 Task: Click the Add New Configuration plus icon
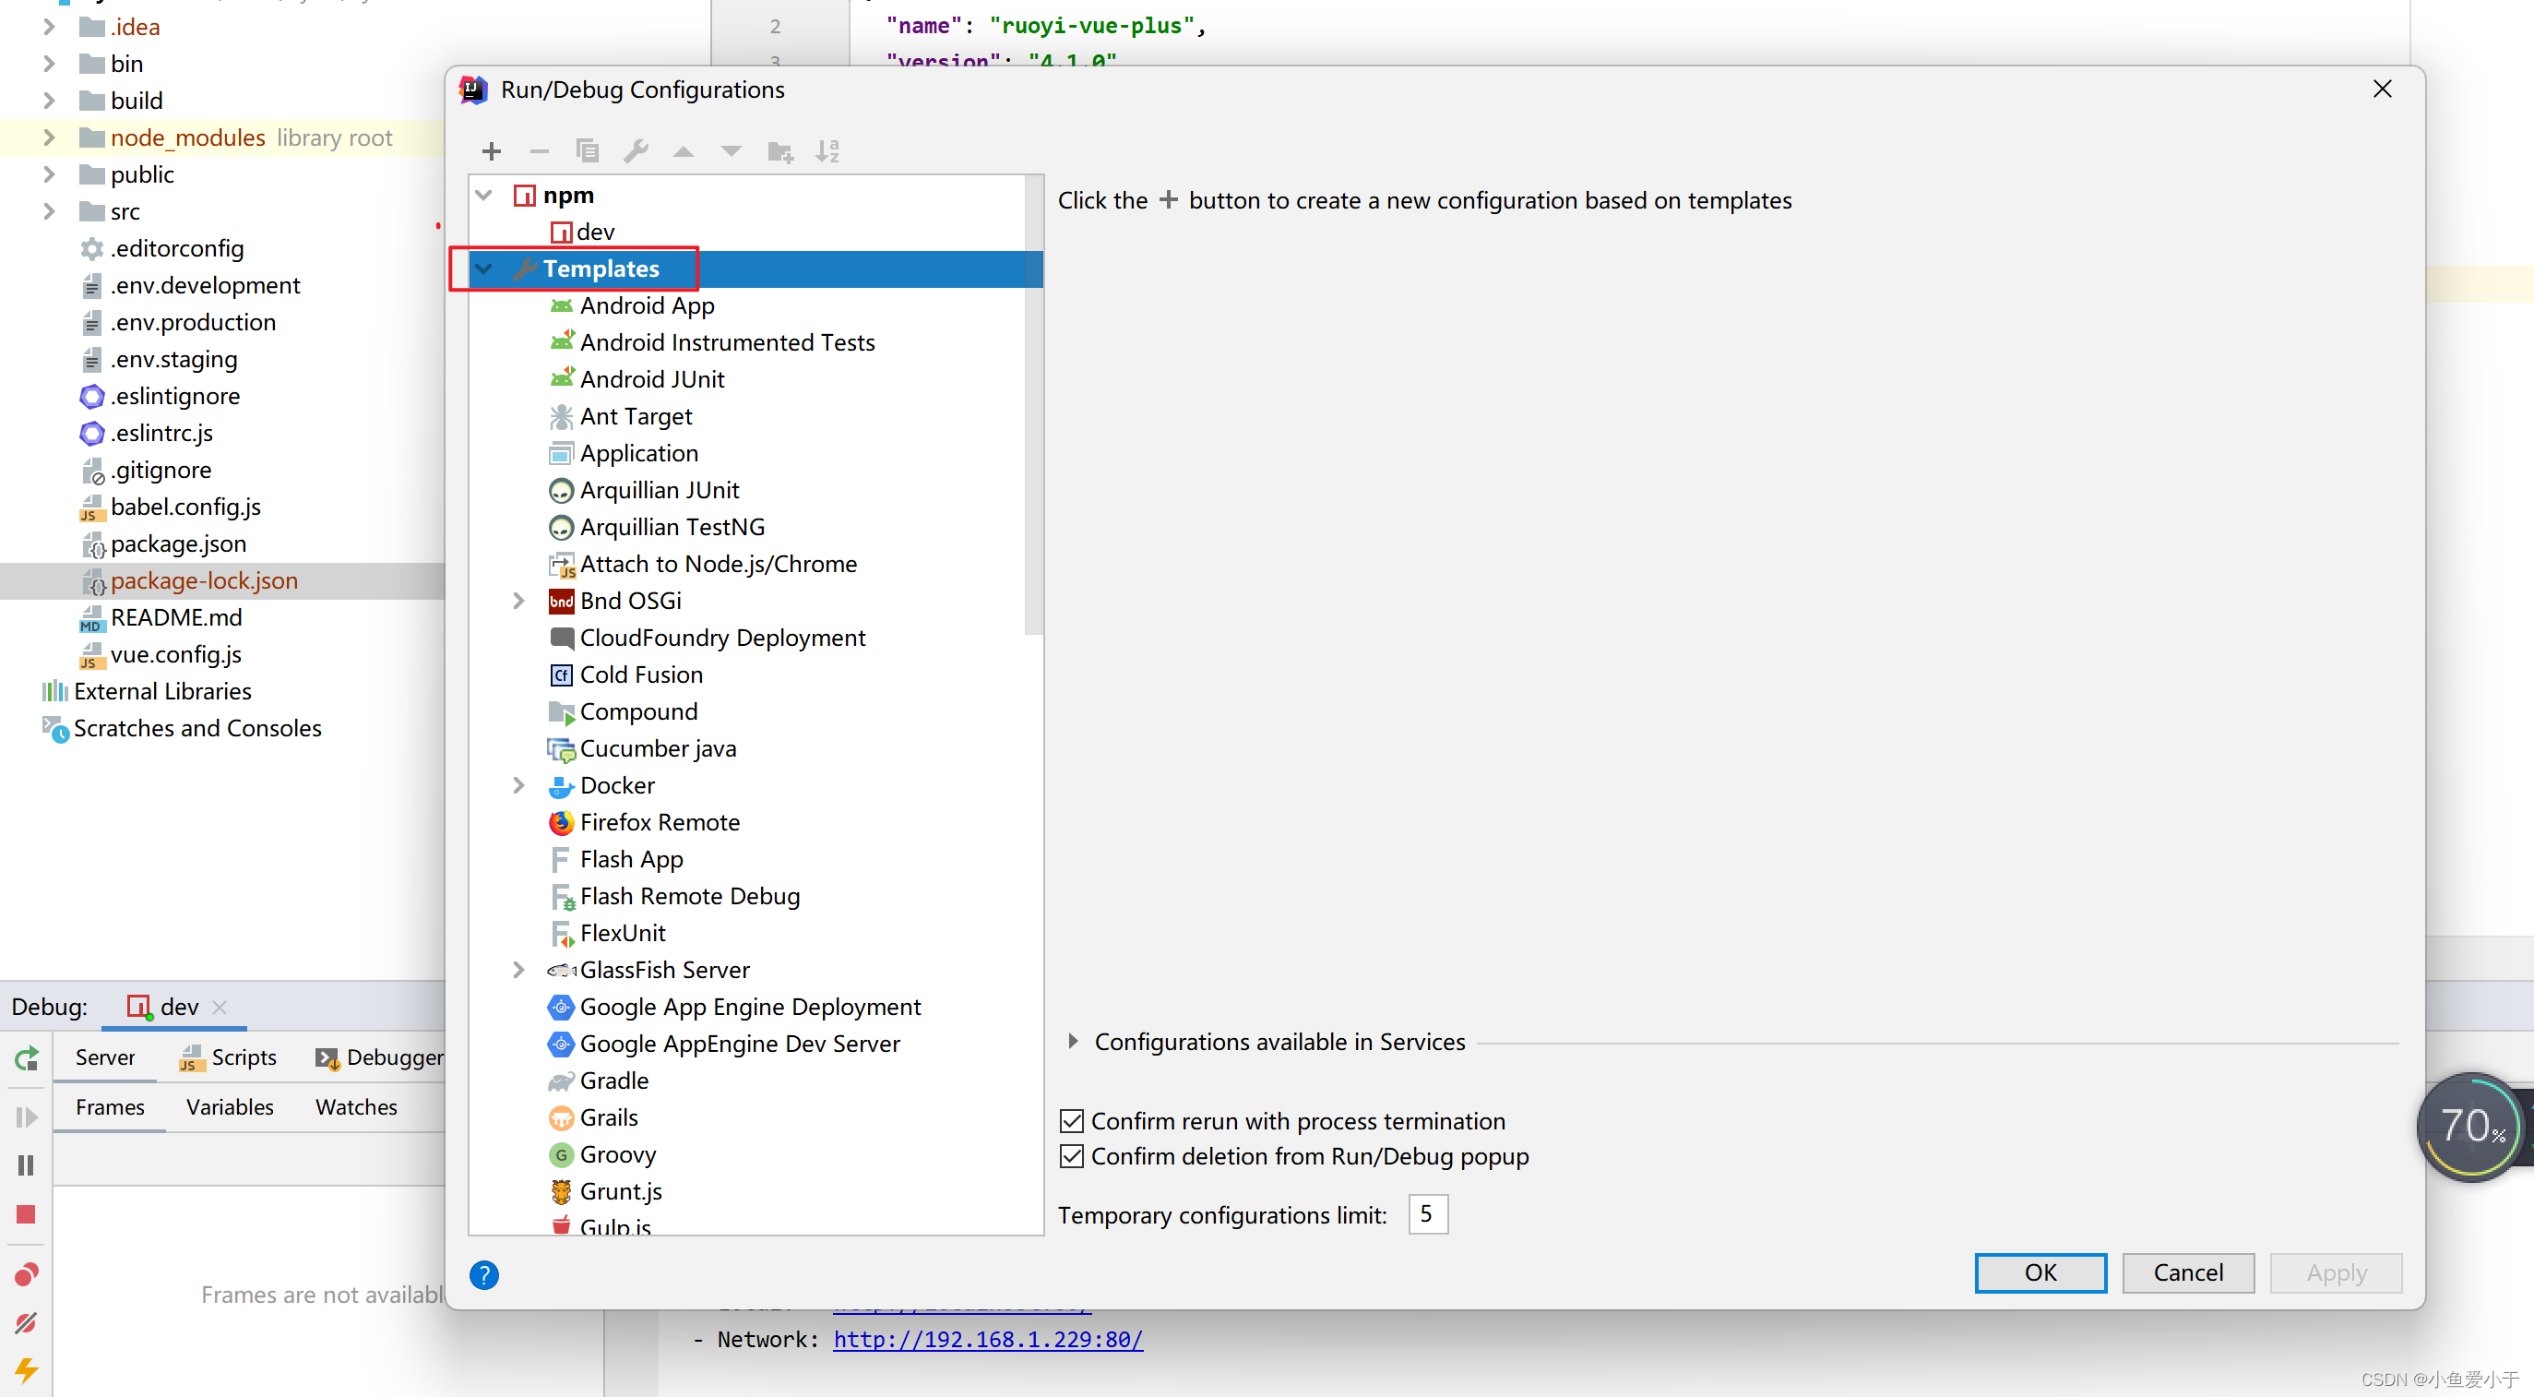492,151
